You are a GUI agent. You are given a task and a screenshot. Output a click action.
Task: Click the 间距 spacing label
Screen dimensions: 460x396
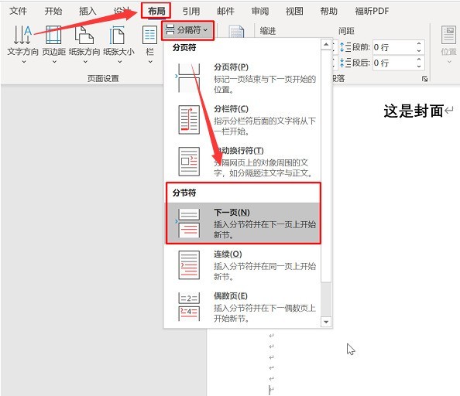346,31
